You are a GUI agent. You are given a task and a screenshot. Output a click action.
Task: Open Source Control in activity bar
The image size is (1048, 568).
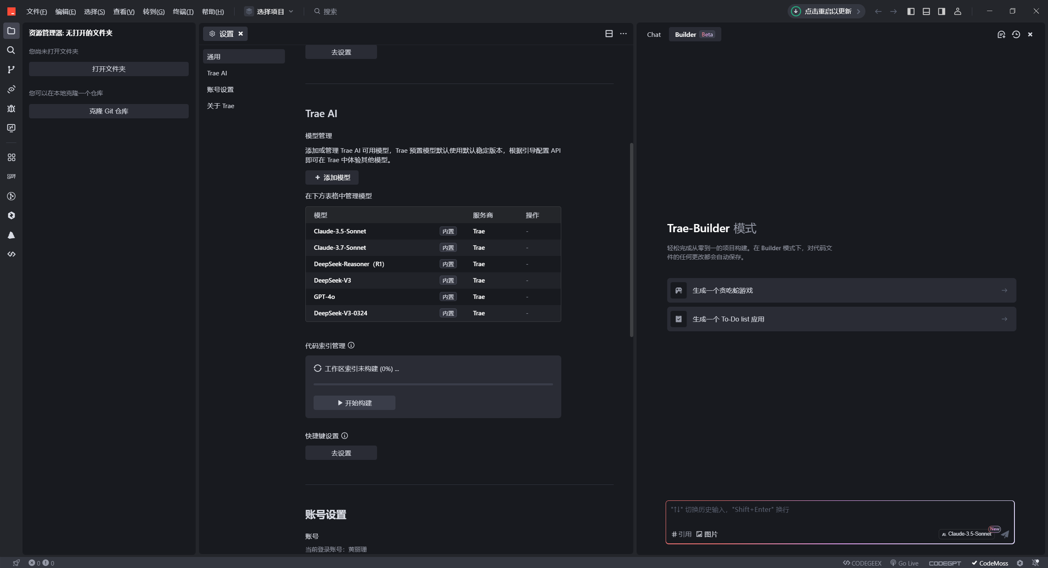click(x=11, y=70)
